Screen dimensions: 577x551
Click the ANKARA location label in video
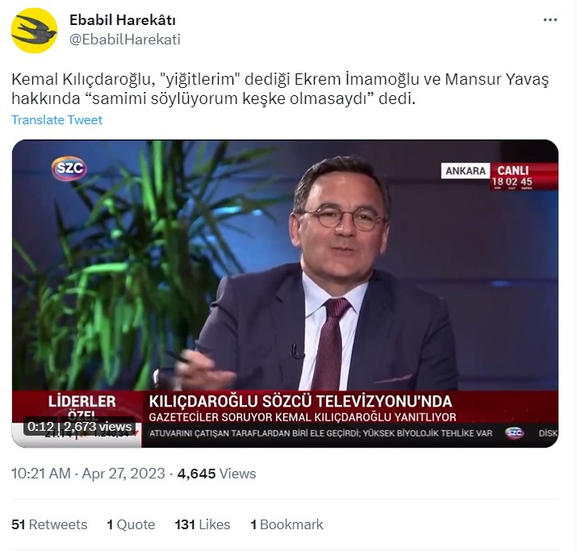point(466,171)
